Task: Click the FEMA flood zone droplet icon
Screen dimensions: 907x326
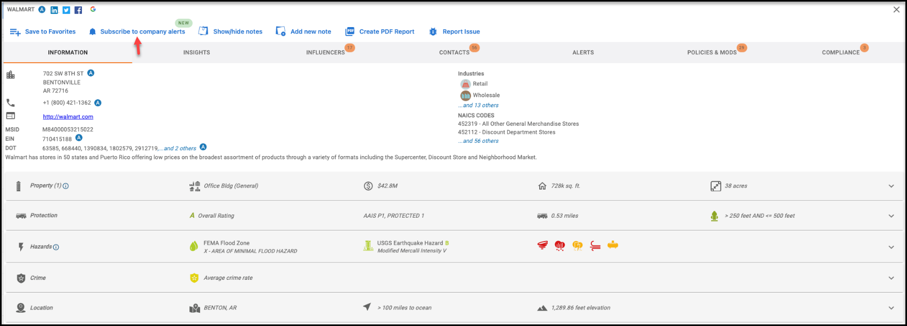Action: [x=194, y=246]
